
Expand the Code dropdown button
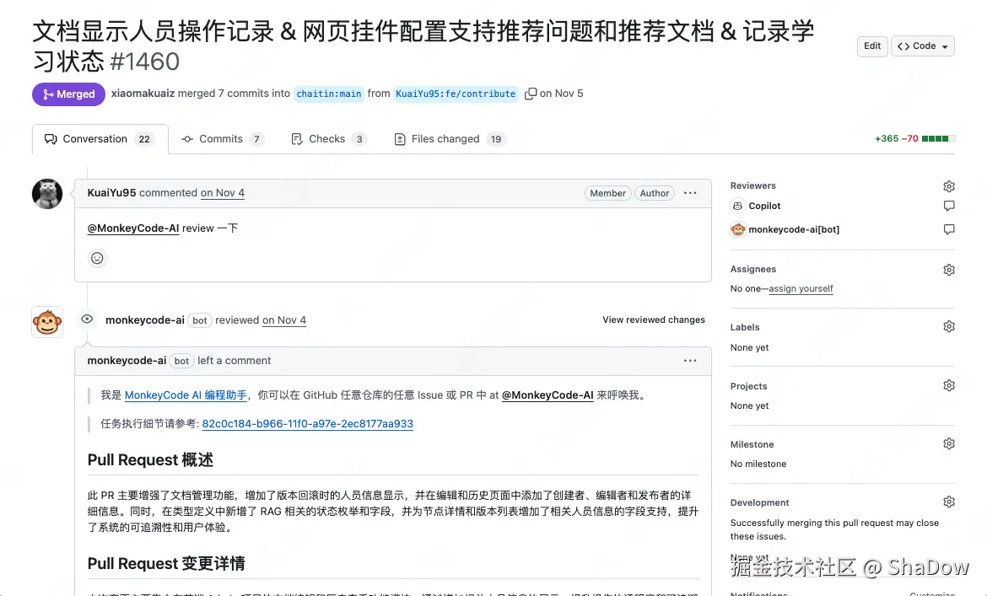click(922, 46)
